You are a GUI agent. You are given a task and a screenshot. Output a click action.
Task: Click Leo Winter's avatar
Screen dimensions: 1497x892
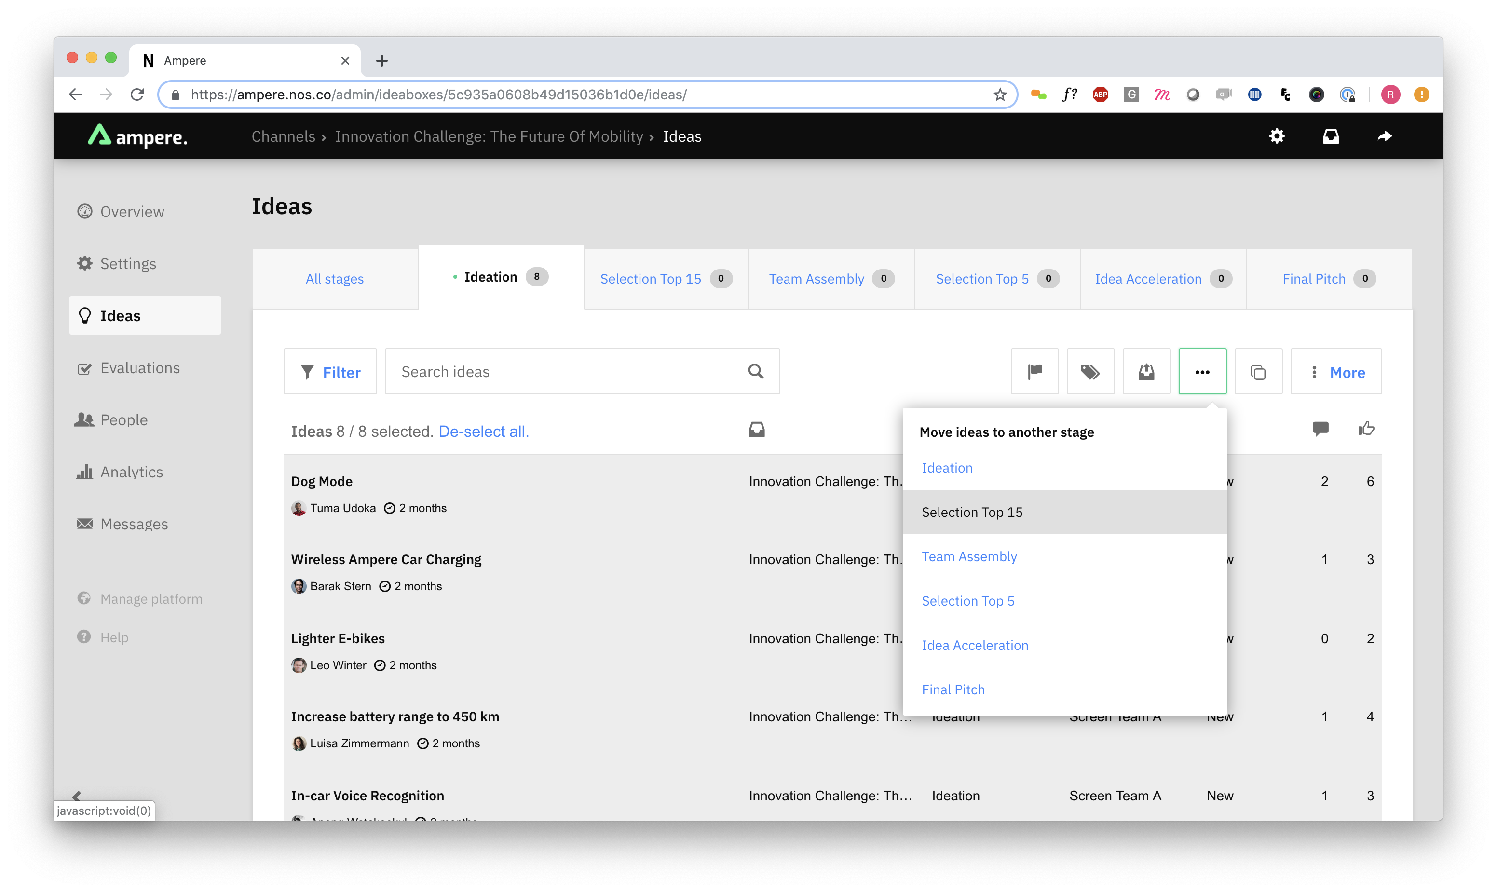tap(299, 665)
